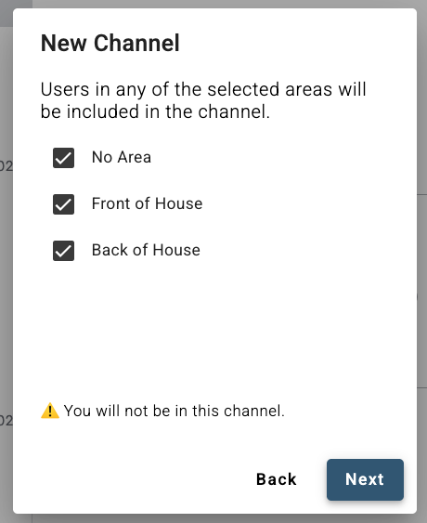Click the yellow warning triangle icon
The height and width of the screenshot is (523, 427).
click(50, 411)
